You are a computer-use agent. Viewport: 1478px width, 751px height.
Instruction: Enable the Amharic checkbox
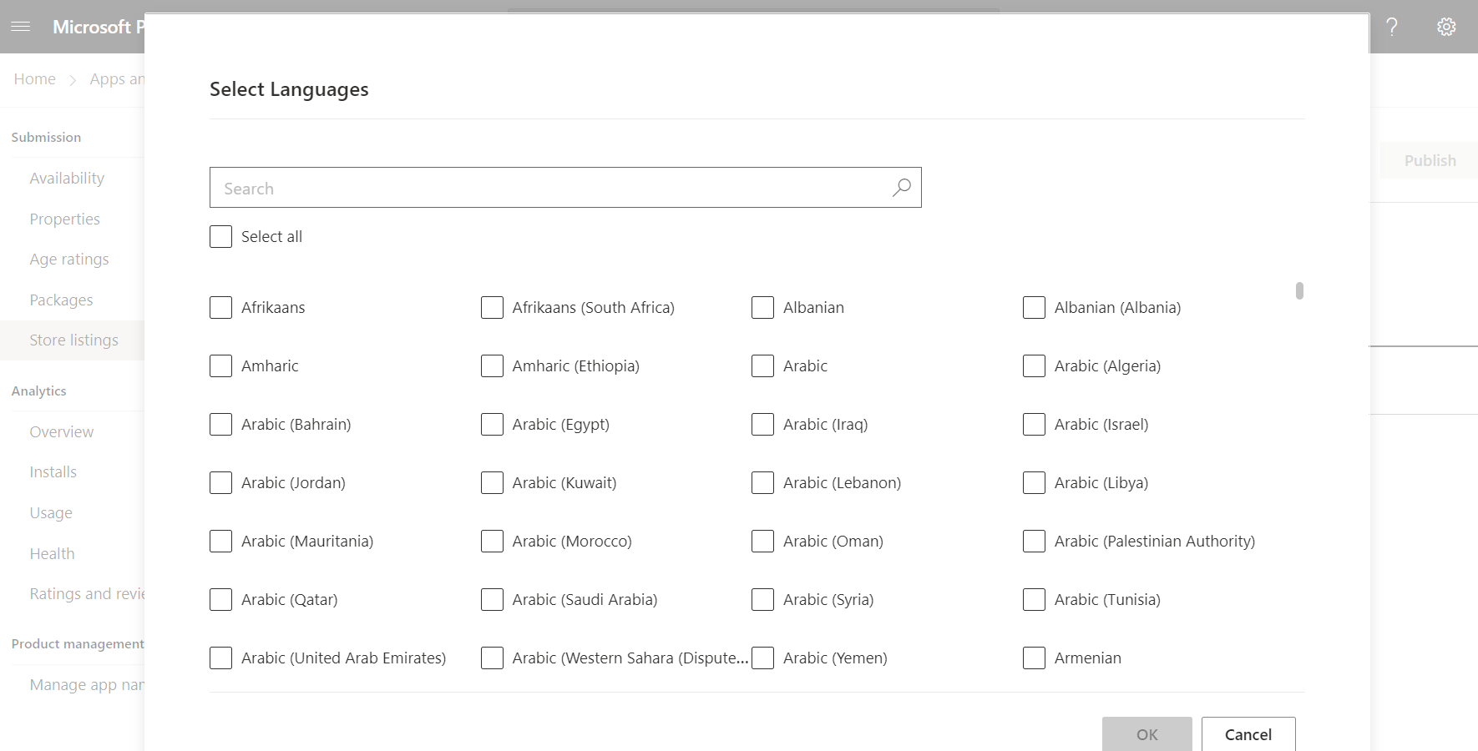[220, 366]
